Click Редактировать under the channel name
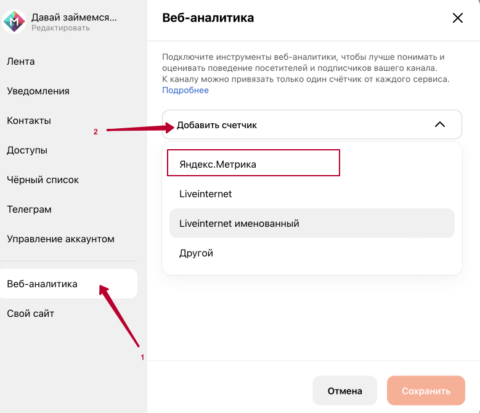Image resolution: width=480 pixels, height=413 pixels. tap(60, 28)
